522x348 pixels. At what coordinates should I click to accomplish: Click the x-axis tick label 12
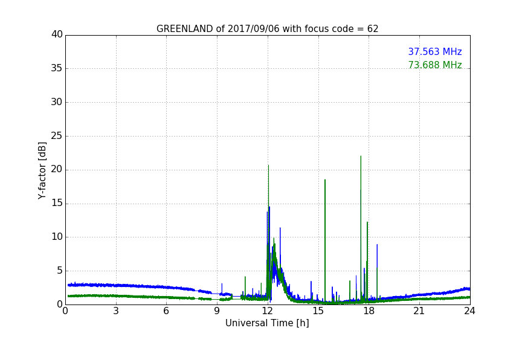pos(268,311)
